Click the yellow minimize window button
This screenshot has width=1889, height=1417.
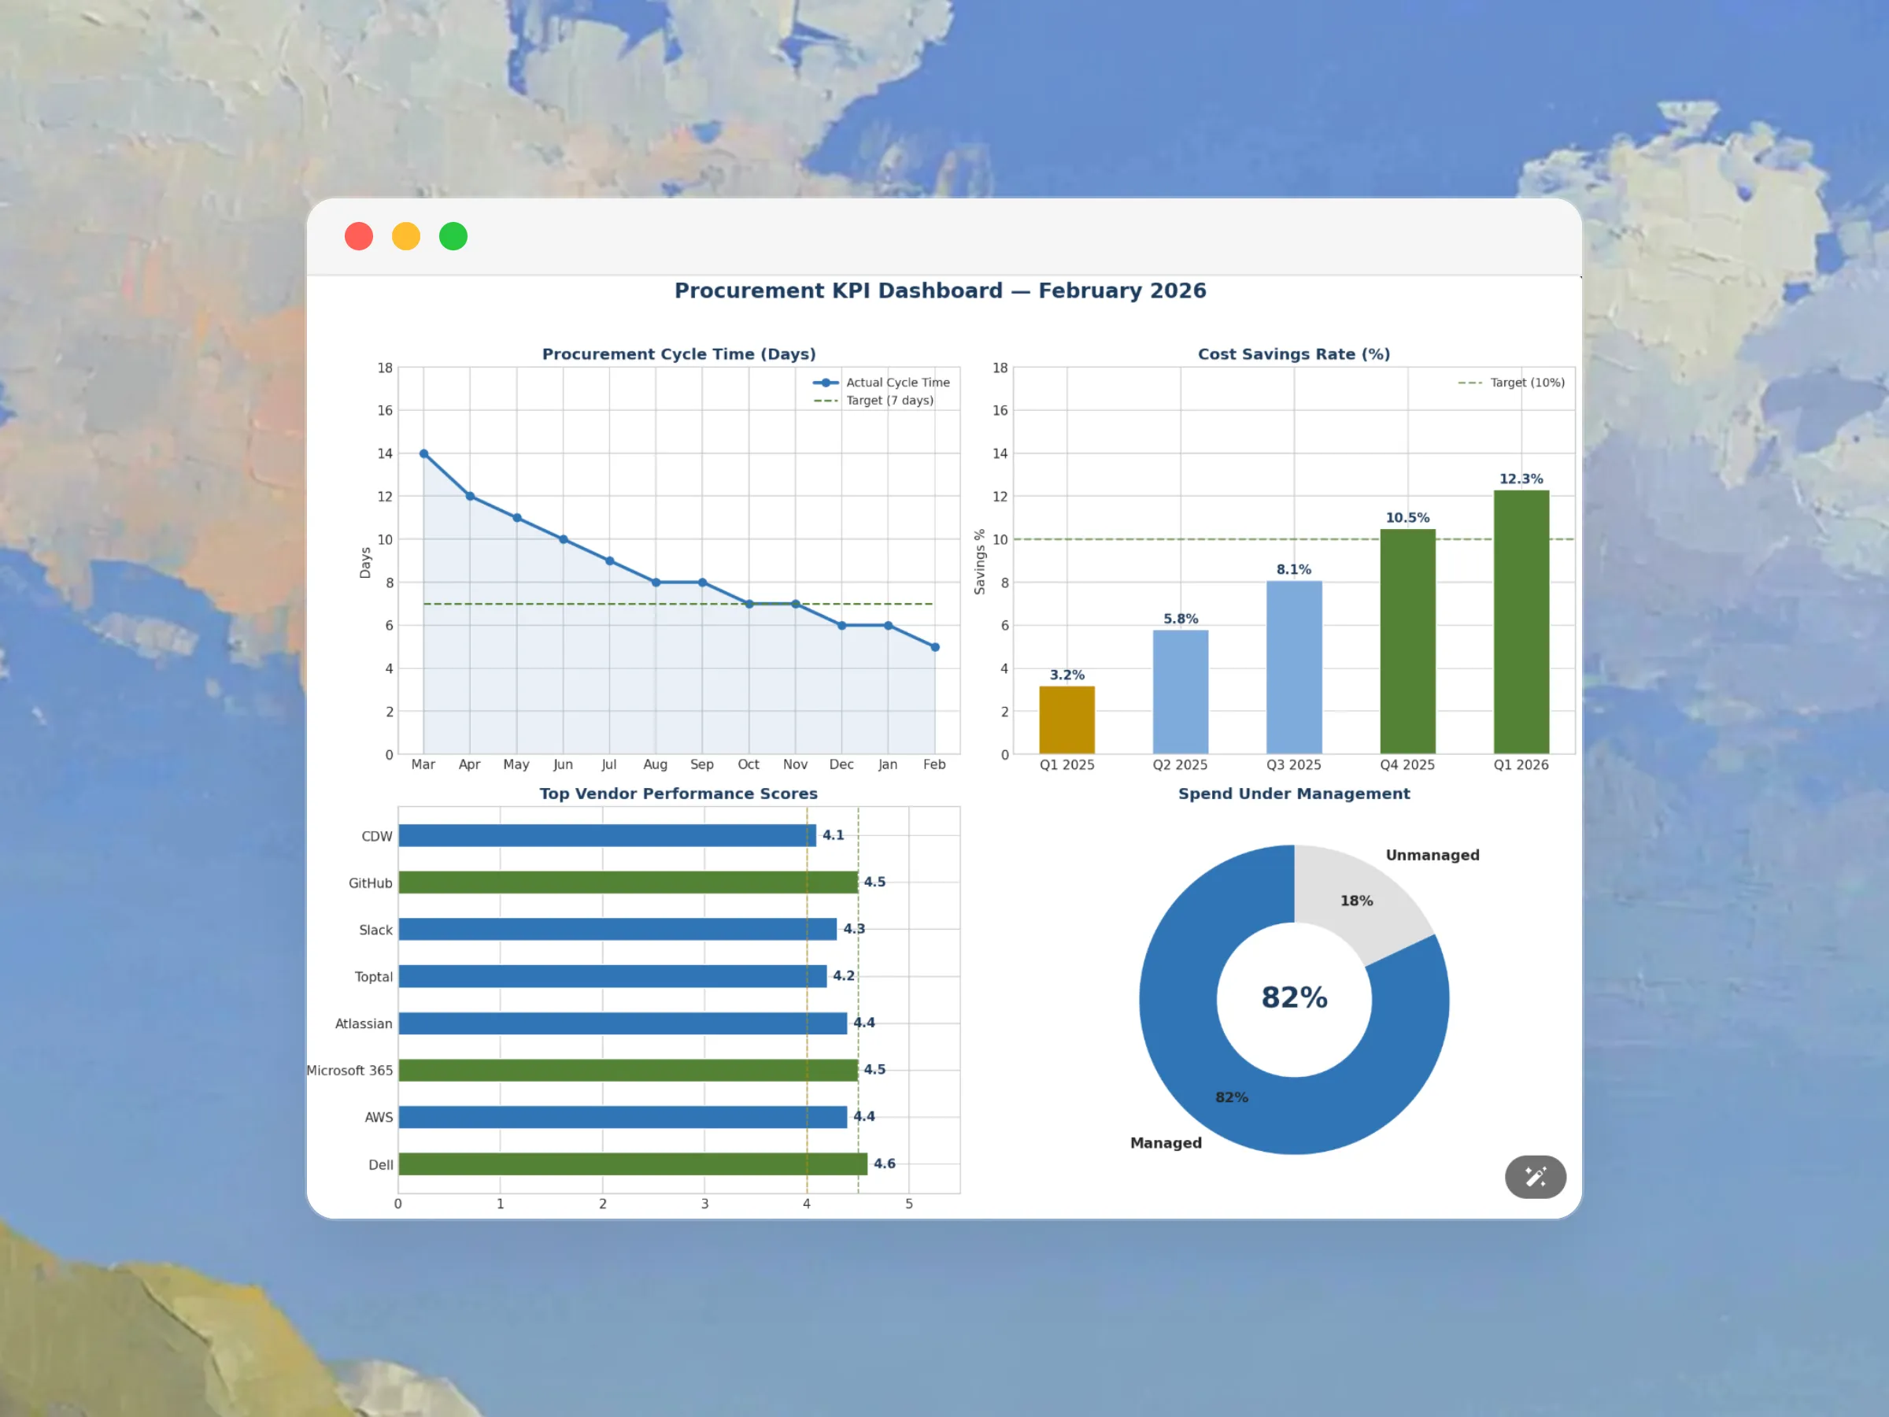[x=405, y=235]
